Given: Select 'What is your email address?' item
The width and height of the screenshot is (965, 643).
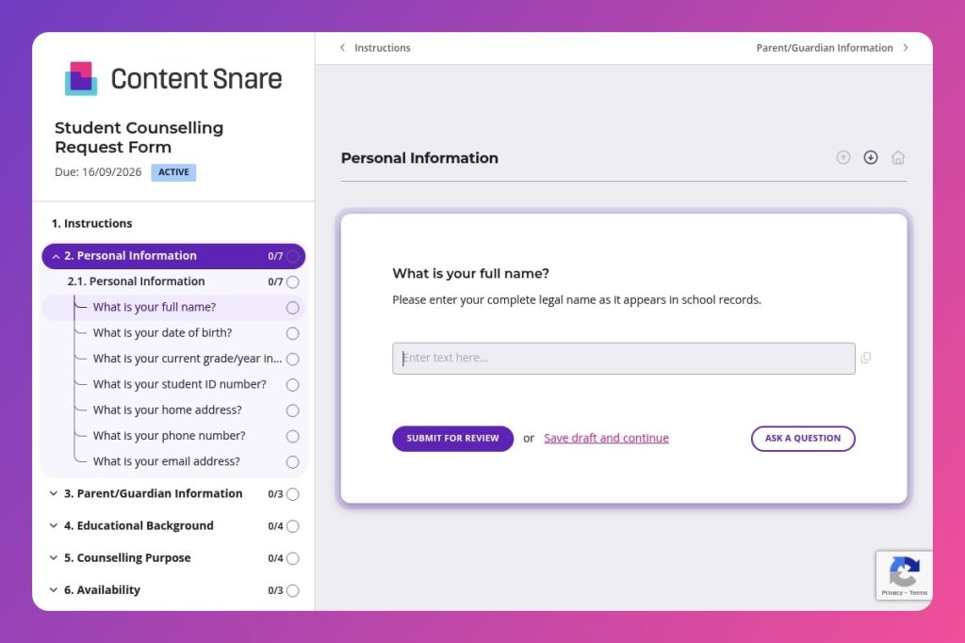Looking at the screenshot, I should (166, 461).
